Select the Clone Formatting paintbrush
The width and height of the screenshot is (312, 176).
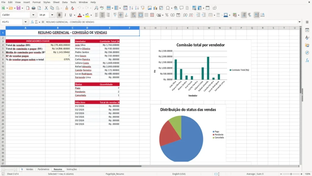click(67, 8)
